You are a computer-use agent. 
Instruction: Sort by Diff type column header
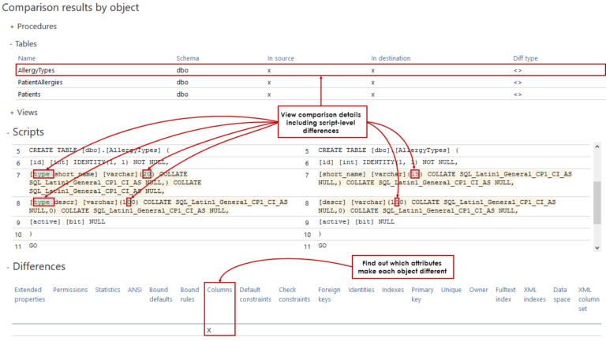[x=526, y=58]
